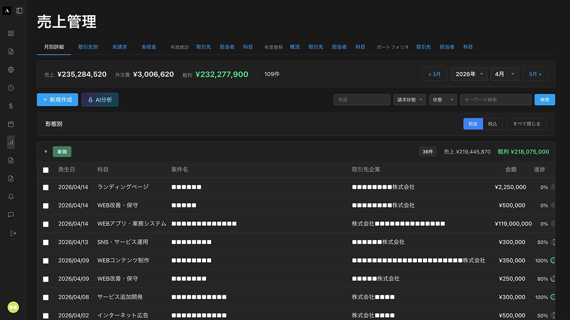Viewport: 570px width, 320px height.
Task: Select the checkbox for the ¥119,000,000 row
Action: [46, 224]
